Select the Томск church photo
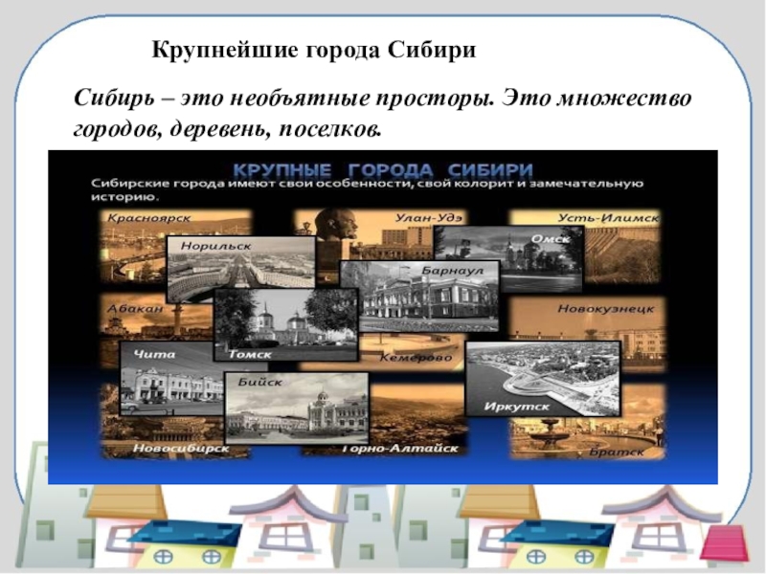766x574 pixels. (286, 324)
